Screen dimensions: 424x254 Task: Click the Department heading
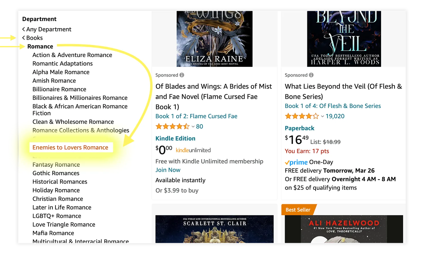pos(39,19)
